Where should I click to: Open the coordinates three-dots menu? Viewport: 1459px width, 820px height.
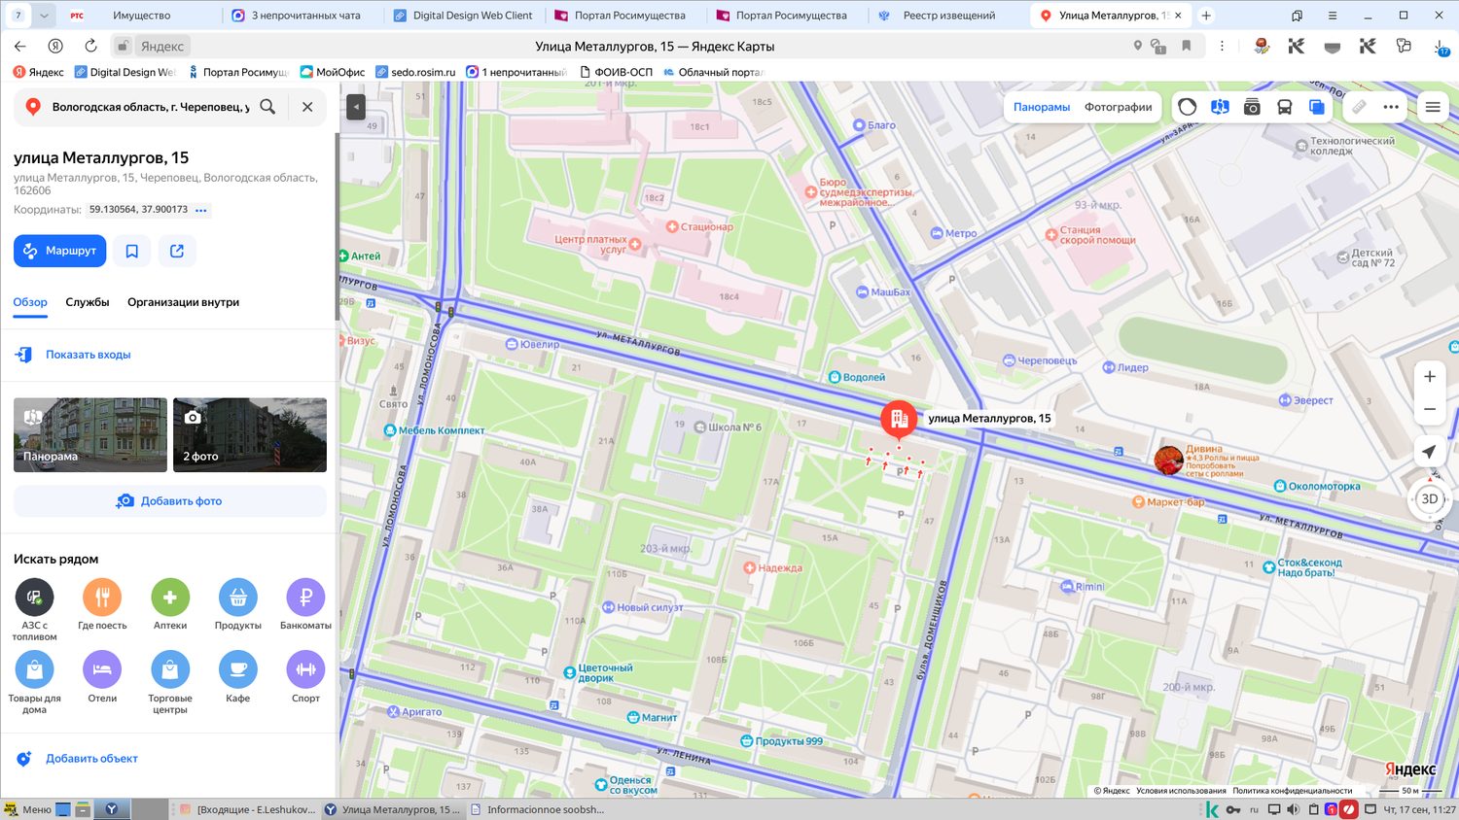[x=201, y=210]
